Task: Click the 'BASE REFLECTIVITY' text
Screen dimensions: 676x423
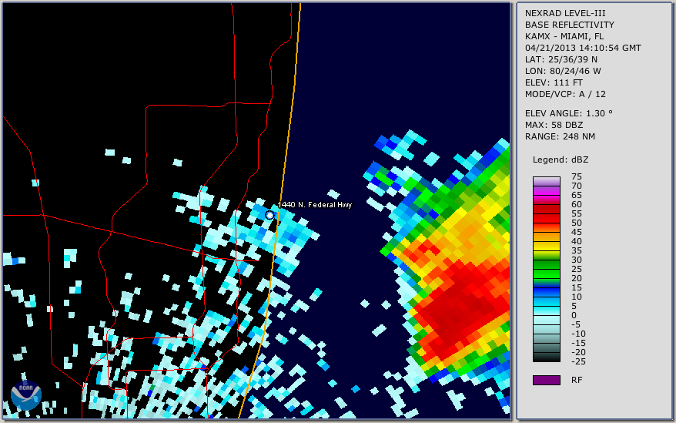Action: (570, 25)
